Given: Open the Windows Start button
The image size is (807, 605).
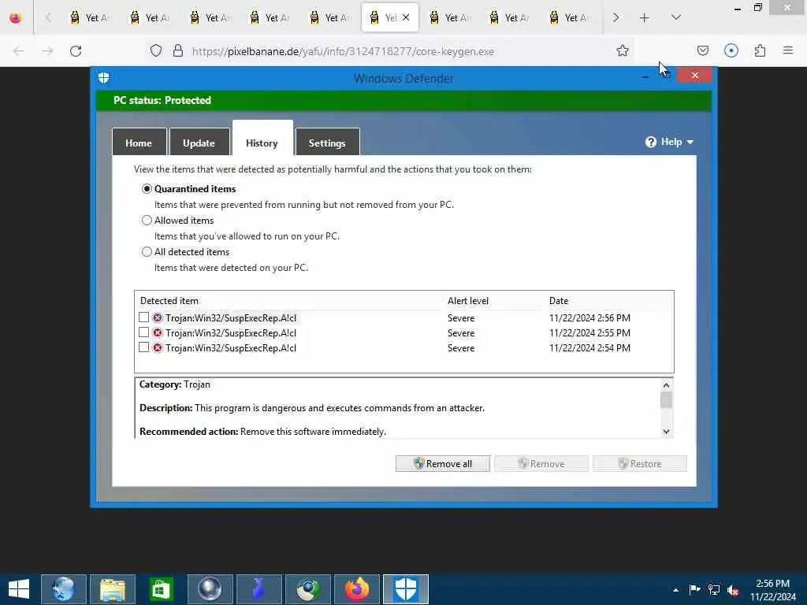Looking at the screenshot, I should (19, 589).
